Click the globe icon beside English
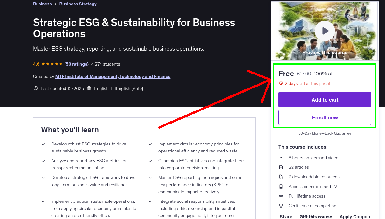This screenshot has height=219, width=385. (x=90, y=88)
